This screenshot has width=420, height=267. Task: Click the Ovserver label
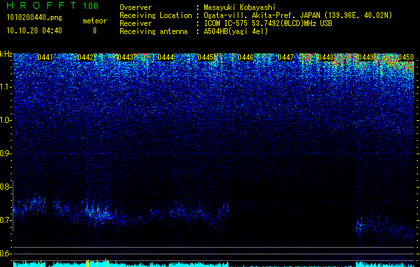pos(136,7)
